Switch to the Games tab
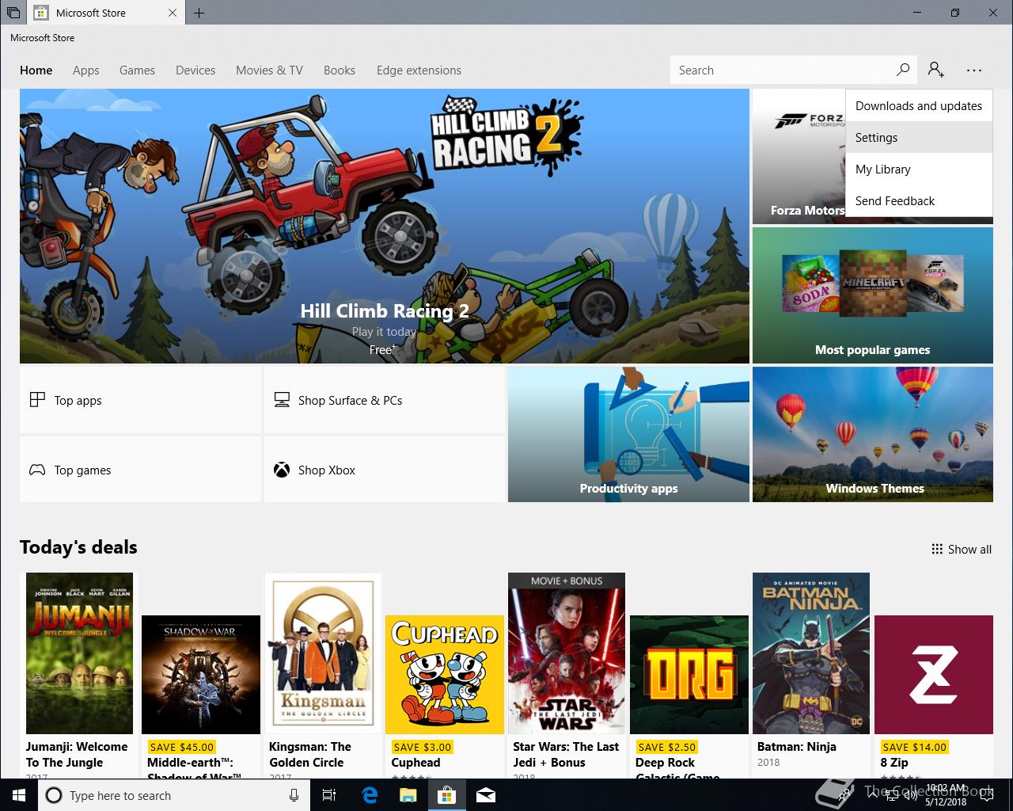1013x811 pixels. pos(137,70)
